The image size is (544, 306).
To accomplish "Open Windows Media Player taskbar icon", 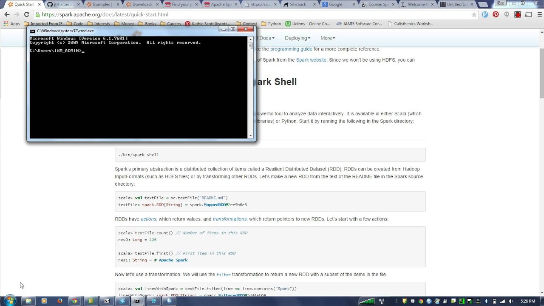I will (x=44, y=301).
